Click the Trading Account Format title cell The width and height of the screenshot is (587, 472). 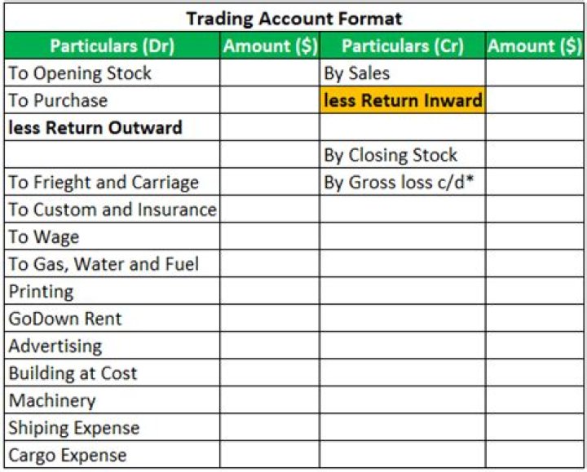[293, 18]
